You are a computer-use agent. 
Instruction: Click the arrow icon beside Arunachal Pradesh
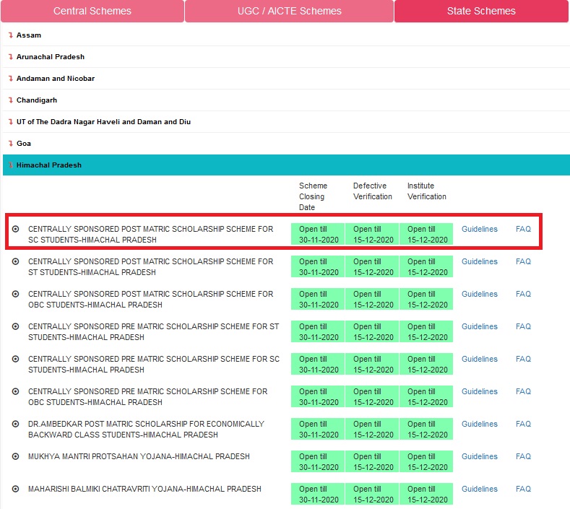click(x=11, y=57)
